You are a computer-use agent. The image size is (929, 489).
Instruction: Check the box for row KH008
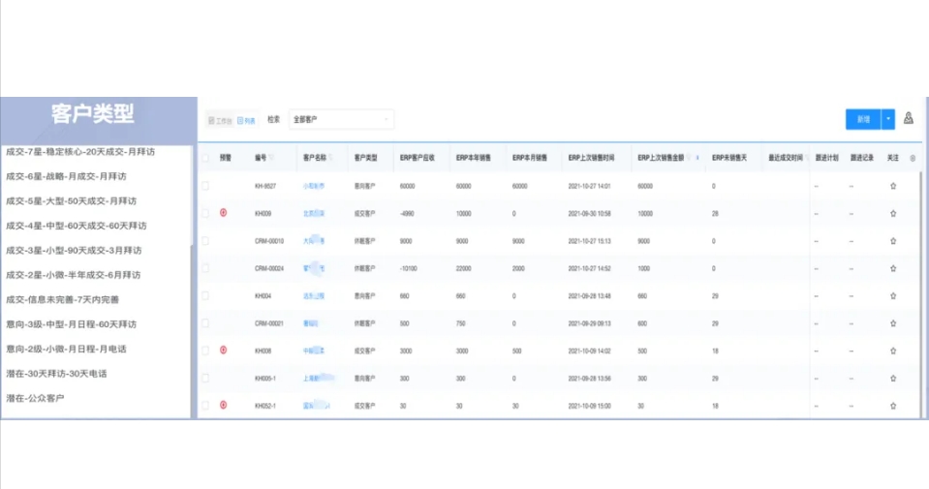(205, 351)
